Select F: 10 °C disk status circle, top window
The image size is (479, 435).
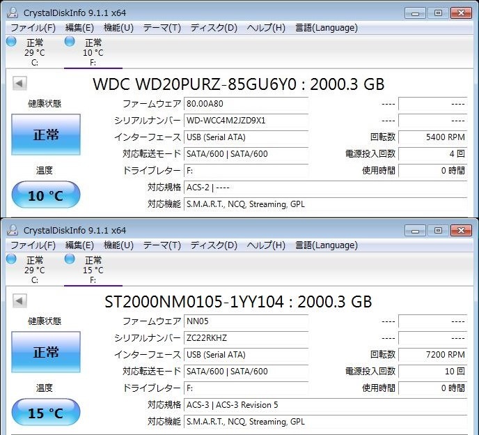pyautogui.click(x=70, y=41)
